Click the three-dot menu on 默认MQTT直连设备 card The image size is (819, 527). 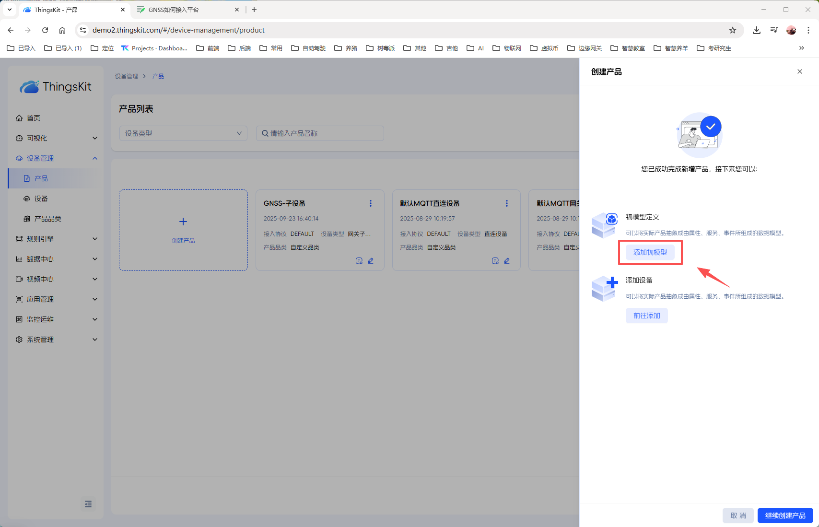tap(506, 203)
